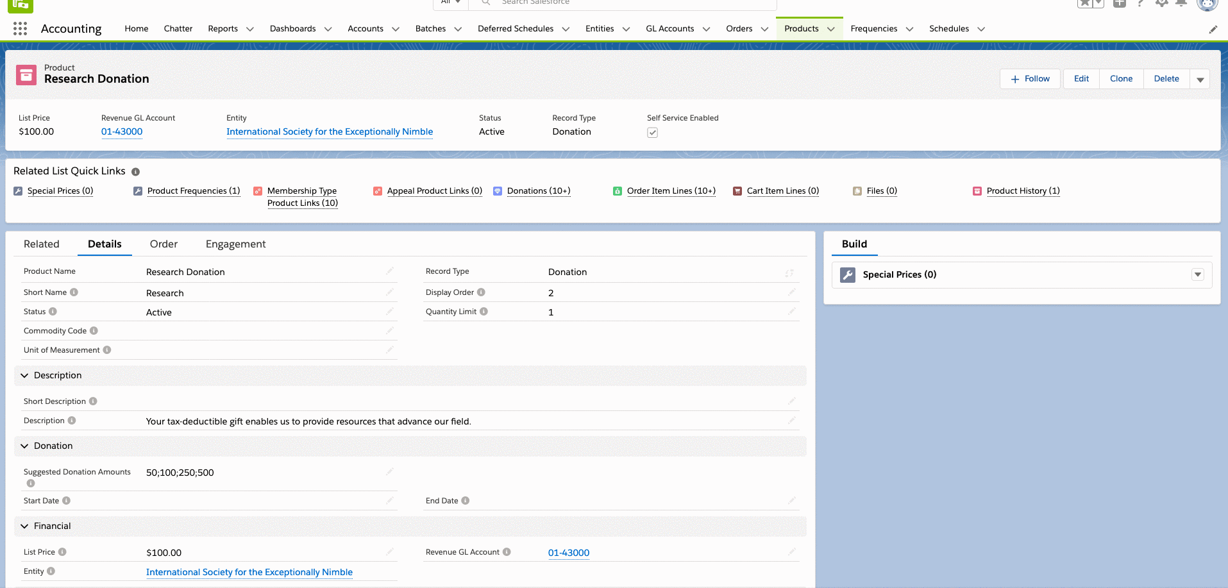The height and width of the screenshot is (588, 1228).
Task: Open more actions dropdown beside Delete
Action: coord(1200,80)
